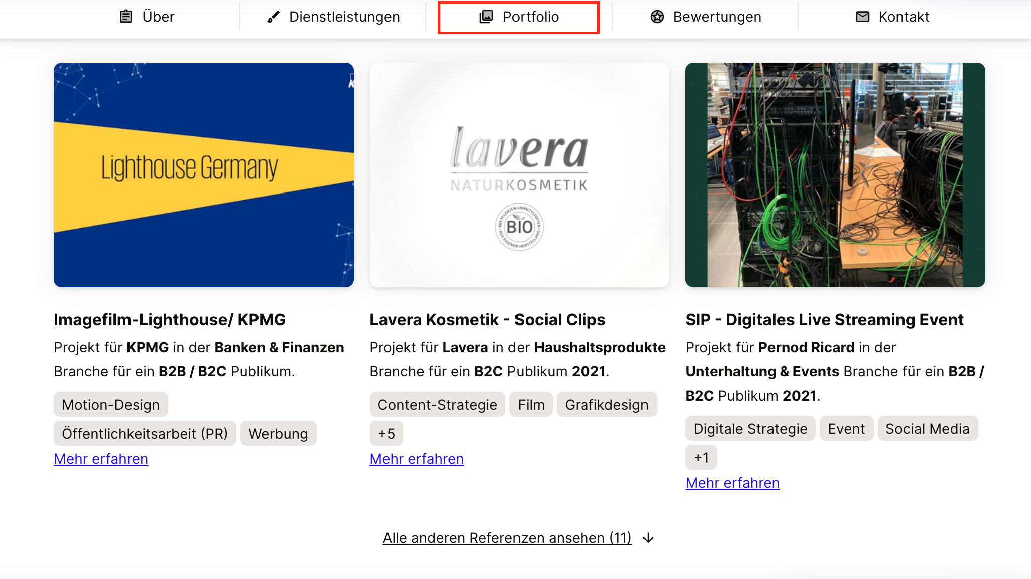Click the Content-Strategie tag
1031x579 pixels.
click(x=438, y=404)
